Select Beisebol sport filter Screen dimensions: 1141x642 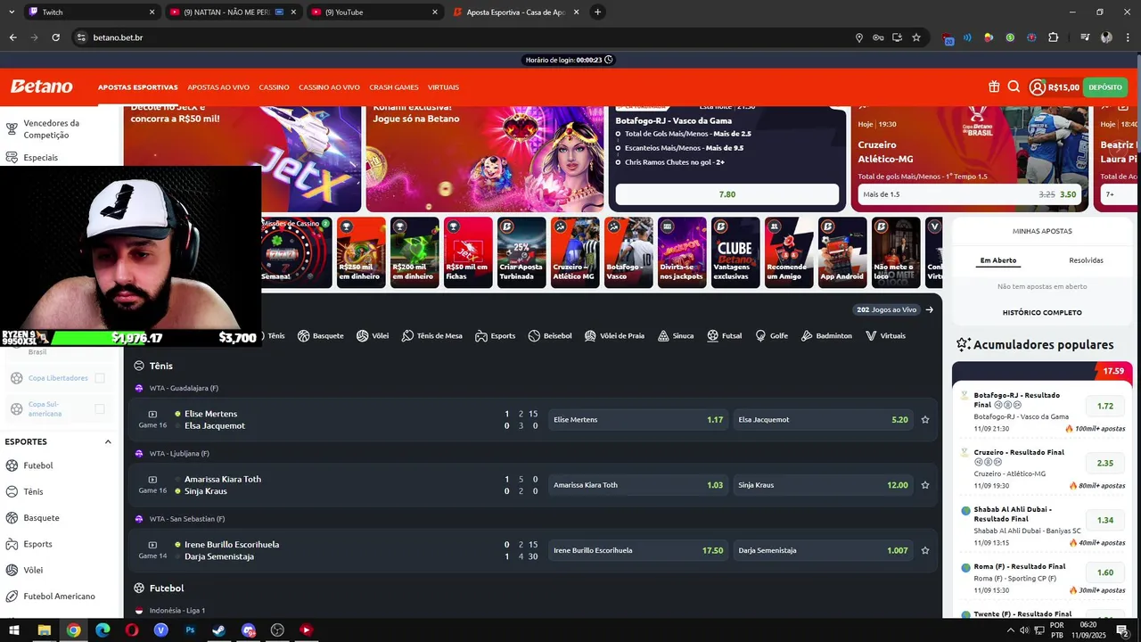click(x=550, y=336)
